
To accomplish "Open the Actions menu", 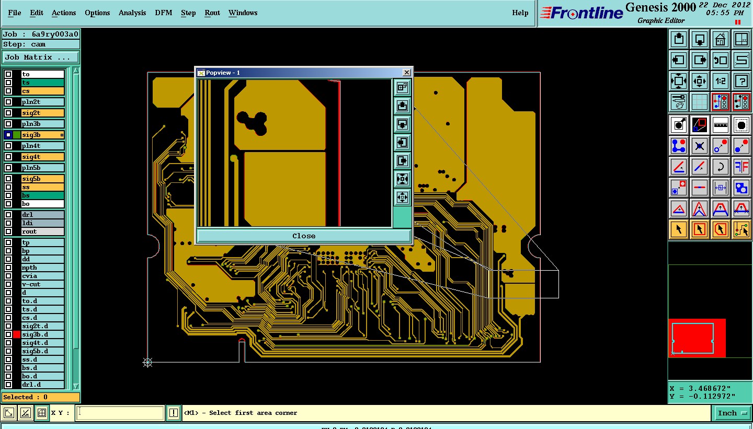I will point(64,13).
